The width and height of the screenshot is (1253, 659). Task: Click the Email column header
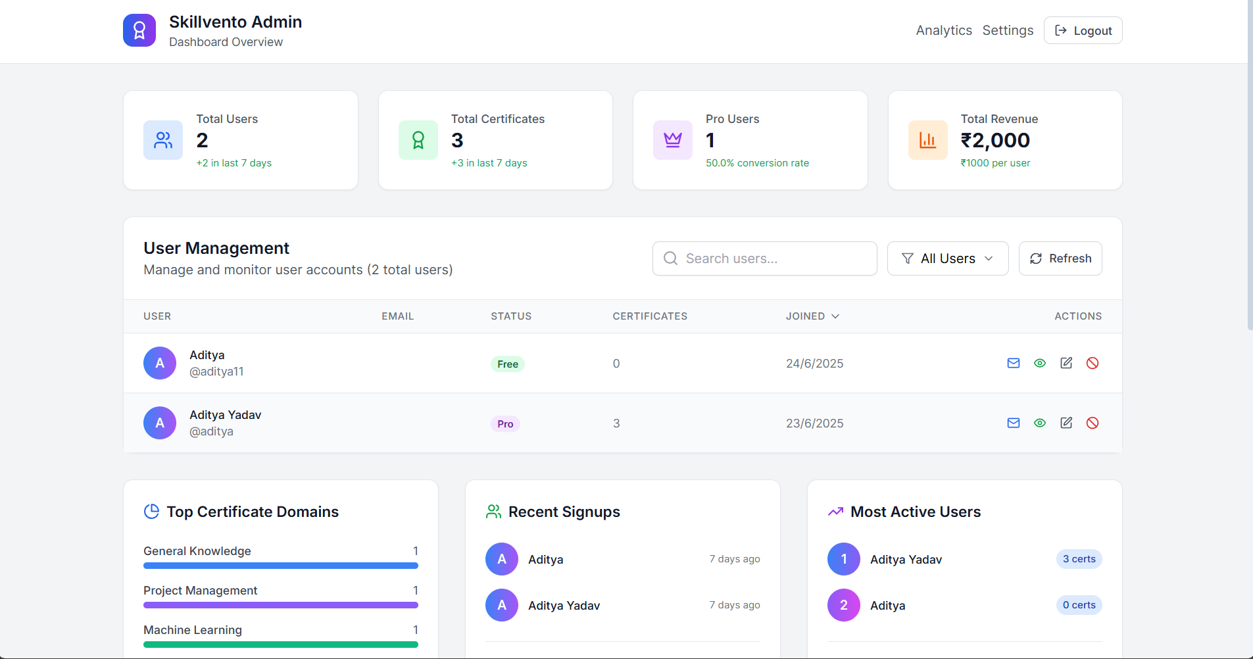click(x=398, y=316)
